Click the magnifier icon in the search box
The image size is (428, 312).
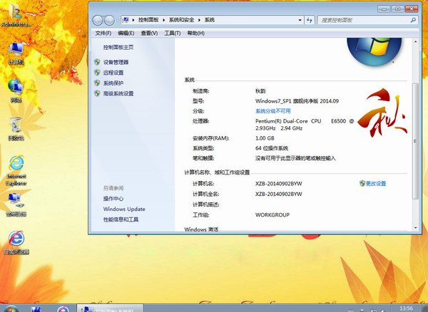(413, 20)
